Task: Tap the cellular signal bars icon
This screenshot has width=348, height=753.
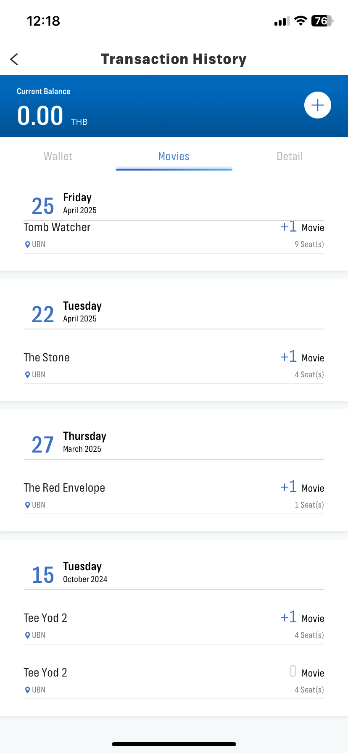Action: point(282,21)
